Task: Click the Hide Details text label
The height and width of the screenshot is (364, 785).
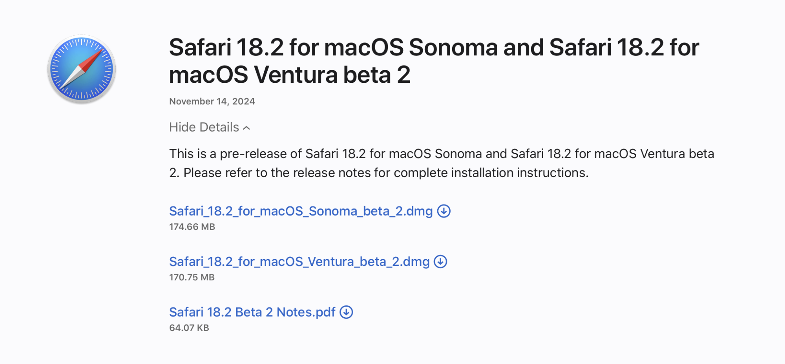Action: [204, 127]
